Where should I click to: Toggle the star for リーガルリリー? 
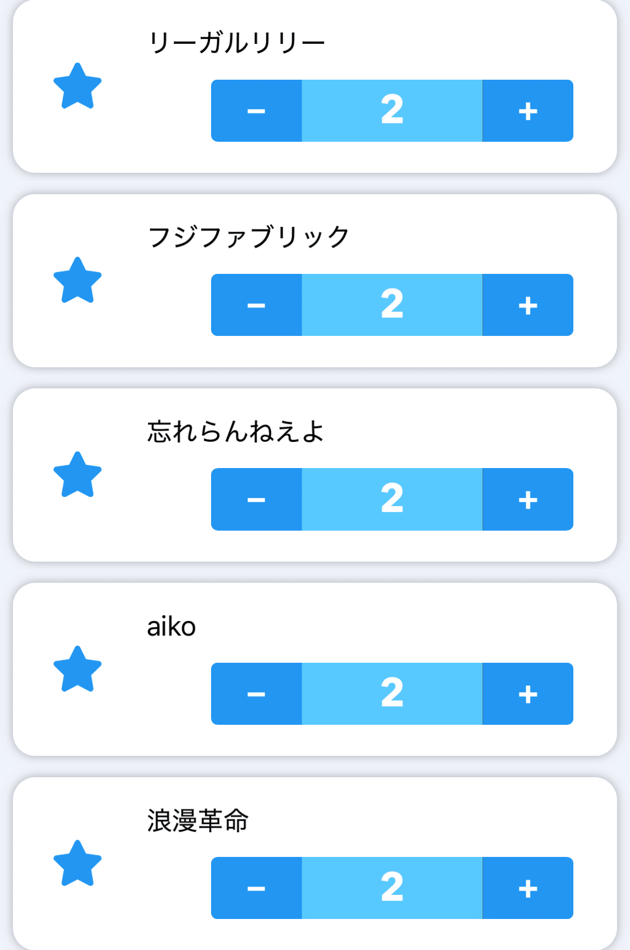pyautogui.click(x=77, y=87)
